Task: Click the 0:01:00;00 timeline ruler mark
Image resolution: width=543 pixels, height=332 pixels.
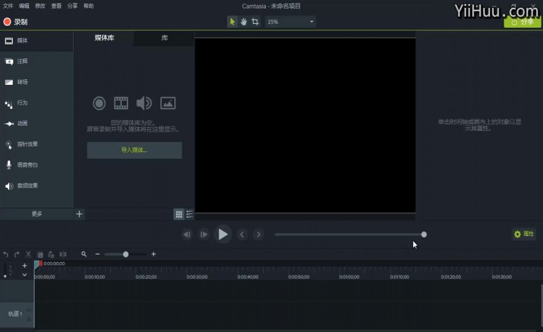Action: [349, 277]
